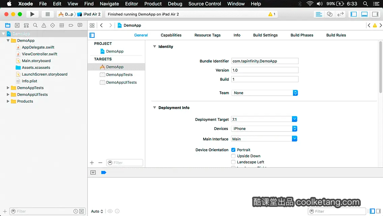Select iPad Air 2 run destination
The image size is (383, 216).
point(89,14)
